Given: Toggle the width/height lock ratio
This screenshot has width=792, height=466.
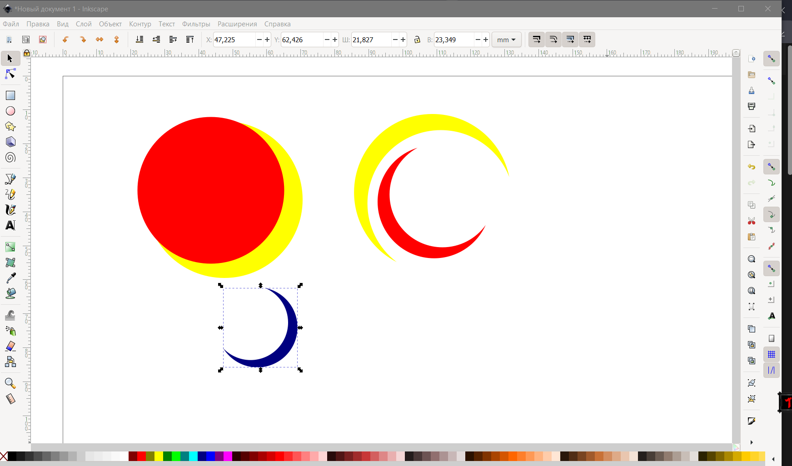Looking at the screenshot, I should click(417, 40).
